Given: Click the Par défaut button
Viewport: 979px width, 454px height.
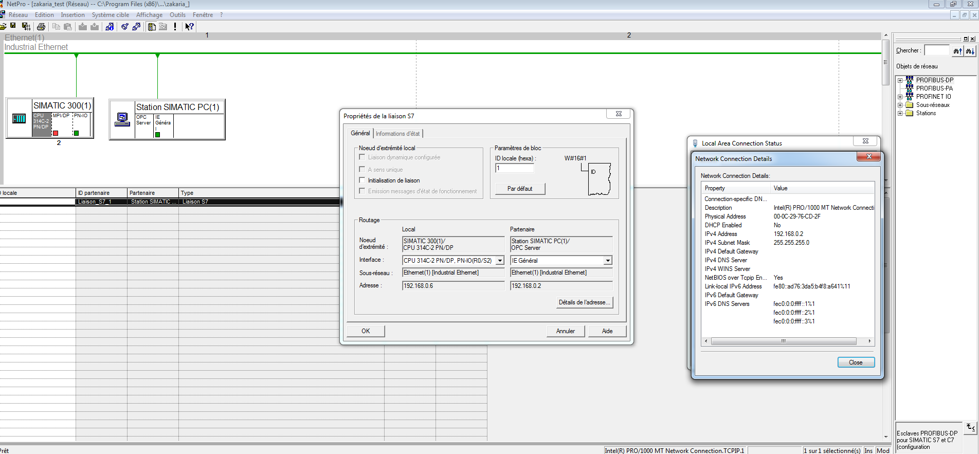Looking at the screenshot, I should click(519, 189).
